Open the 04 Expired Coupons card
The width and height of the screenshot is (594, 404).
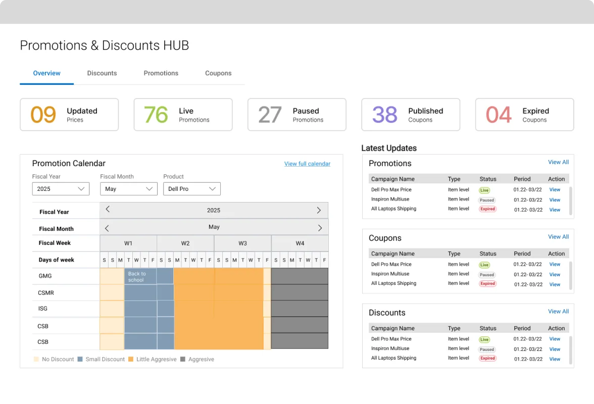(x=525, y=115)
